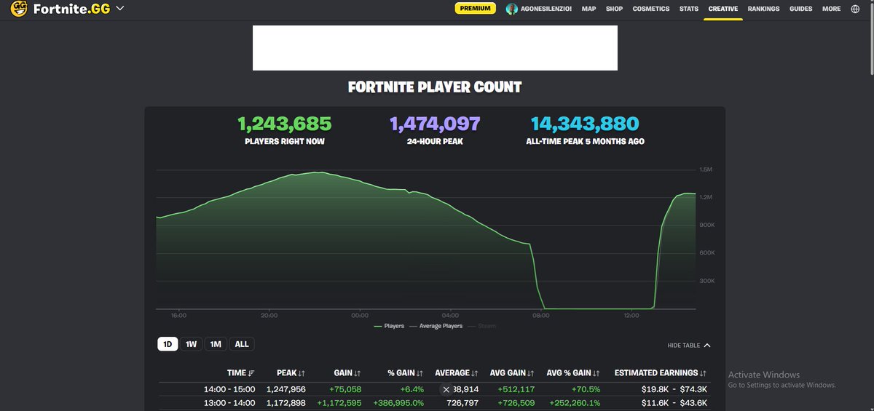Image resolution: width=874 pixels, height=411 pixels.
Task: Toggle the Steam series in legend
Action: tap(481, 326)
